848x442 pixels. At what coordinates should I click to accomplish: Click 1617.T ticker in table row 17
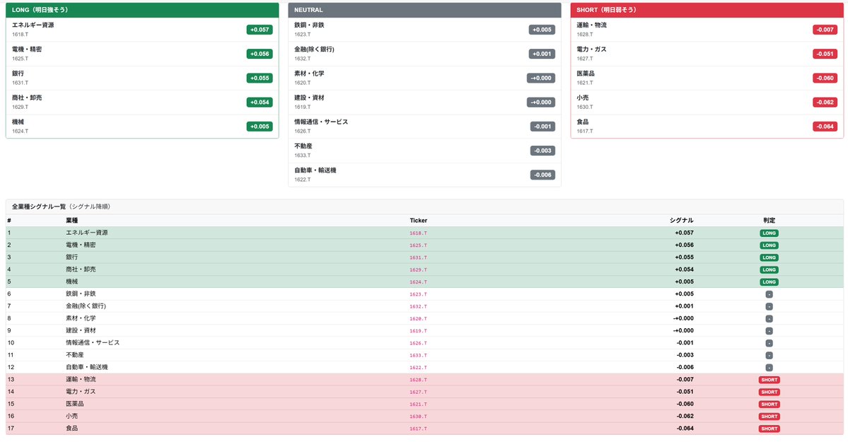[x=418, y=429]
